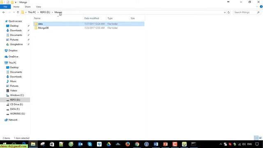Click the Properties quick access icon
The width and height of the screenshot is (263, 148).
pos(8,2)
